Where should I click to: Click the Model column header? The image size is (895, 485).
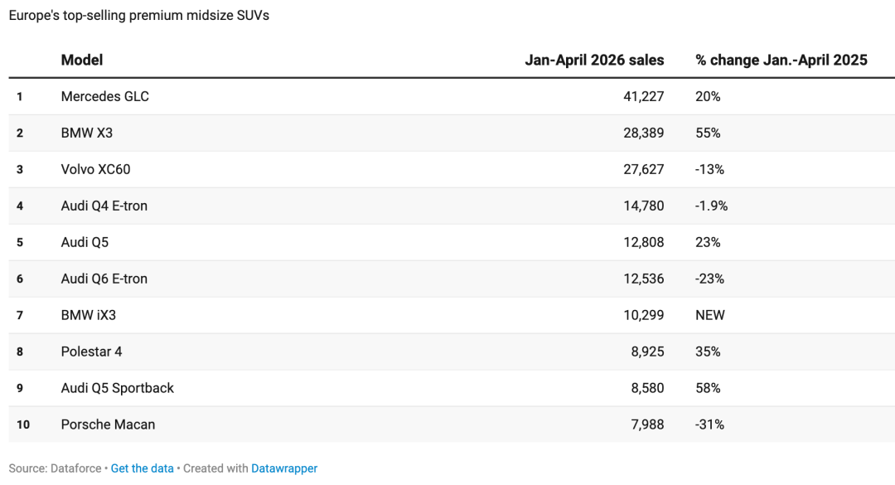point(82,60)
